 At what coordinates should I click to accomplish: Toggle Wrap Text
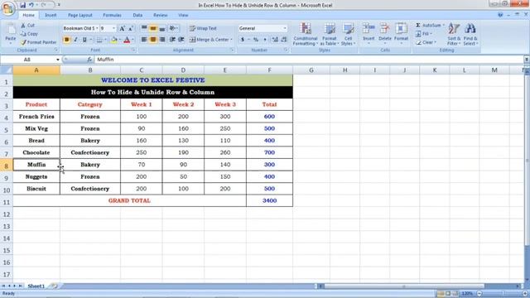click(x=203, y=28)
